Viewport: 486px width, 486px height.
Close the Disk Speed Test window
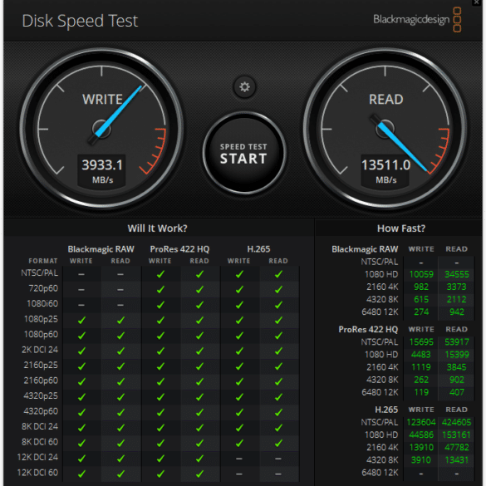478,2
